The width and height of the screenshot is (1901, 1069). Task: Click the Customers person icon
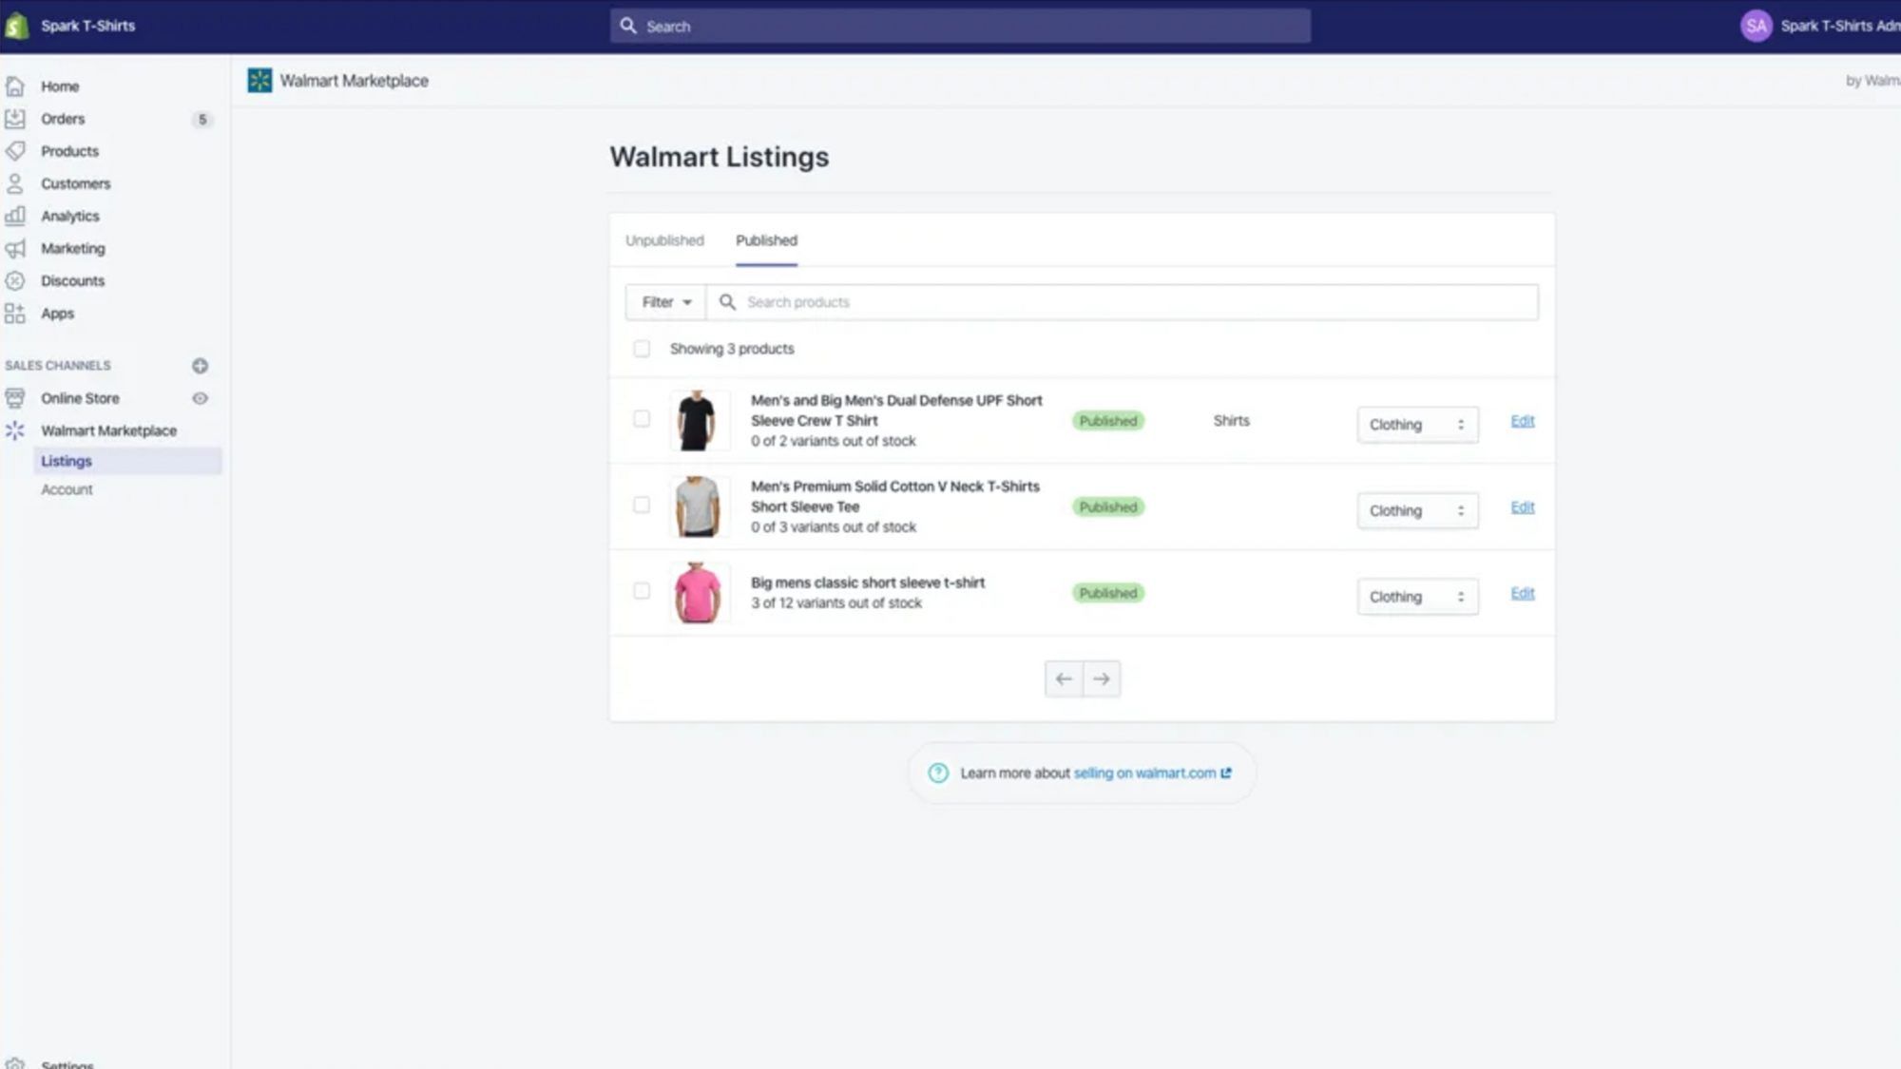[15, 183]
